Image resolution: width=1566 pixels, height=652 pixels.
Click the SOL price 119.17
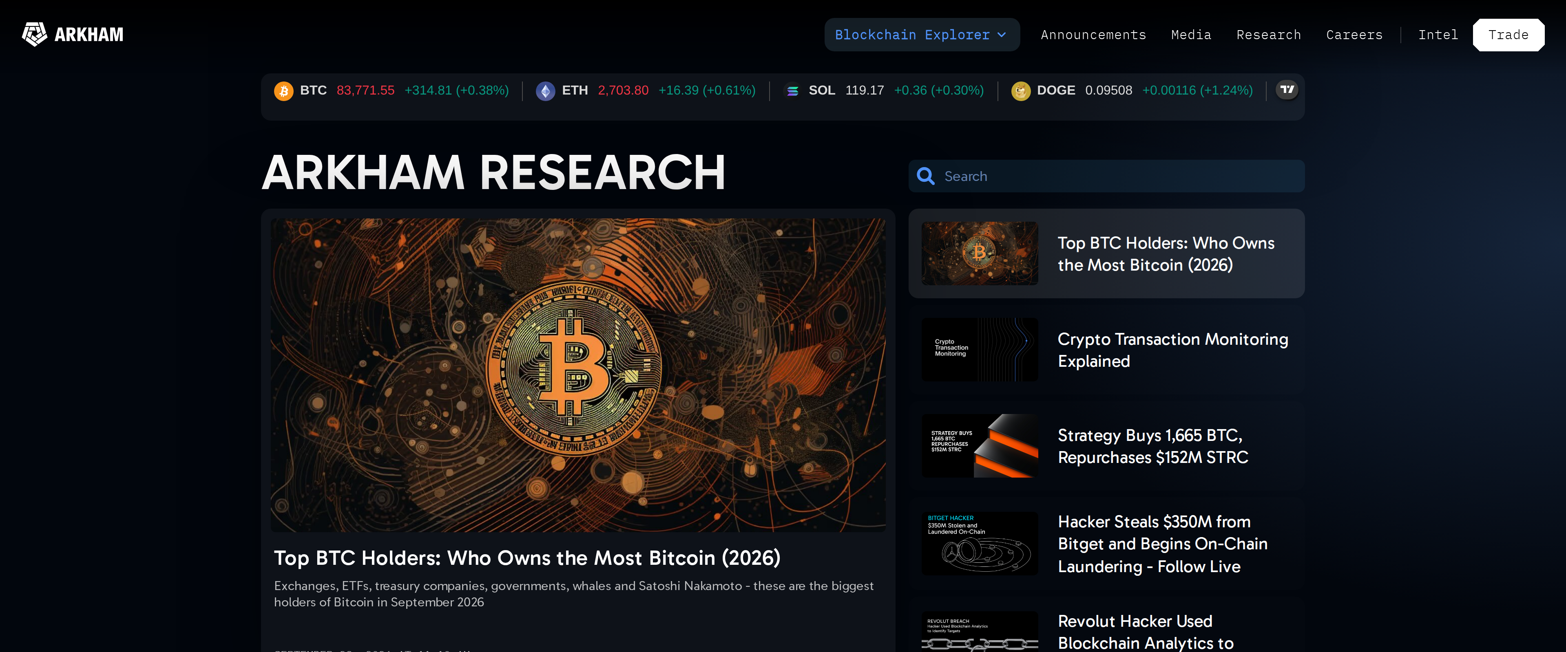pos(865,90)
